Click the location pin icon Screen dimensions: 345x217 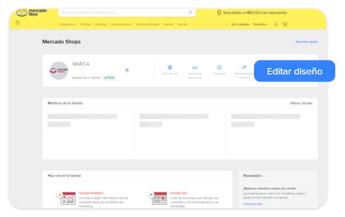click(x=17, y=23)
